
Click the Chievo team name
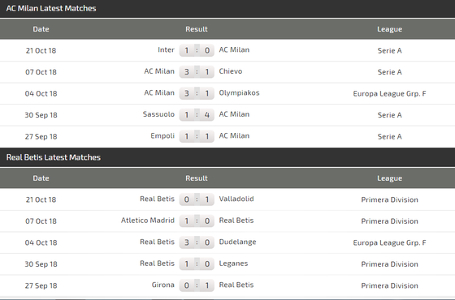click(231, 71)
